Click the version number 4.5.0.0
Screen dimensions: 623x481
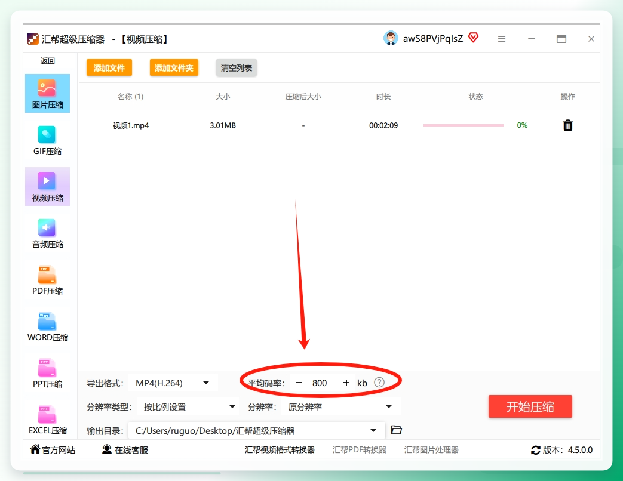580,449
